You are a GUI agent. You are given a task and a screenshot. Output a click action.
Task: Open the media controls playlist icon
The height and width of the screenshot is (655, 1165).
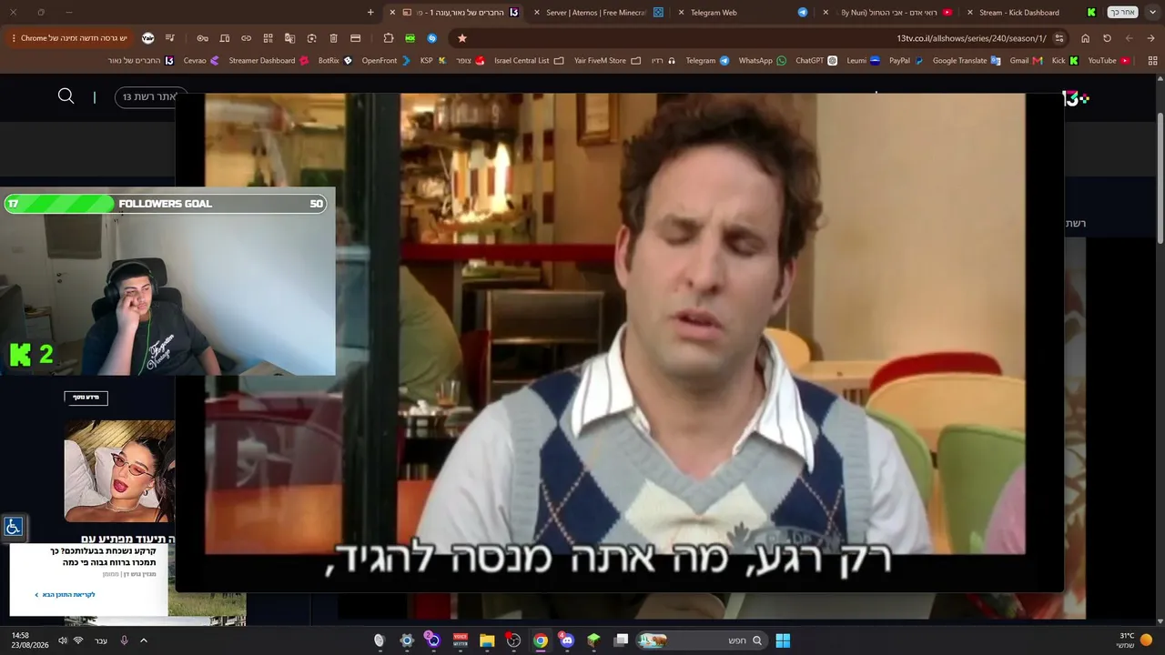(169, 38)
